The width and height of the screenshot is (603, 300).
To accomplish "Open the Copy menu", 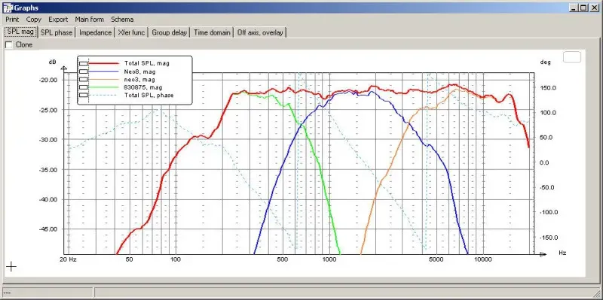I will tap(34, 20).
